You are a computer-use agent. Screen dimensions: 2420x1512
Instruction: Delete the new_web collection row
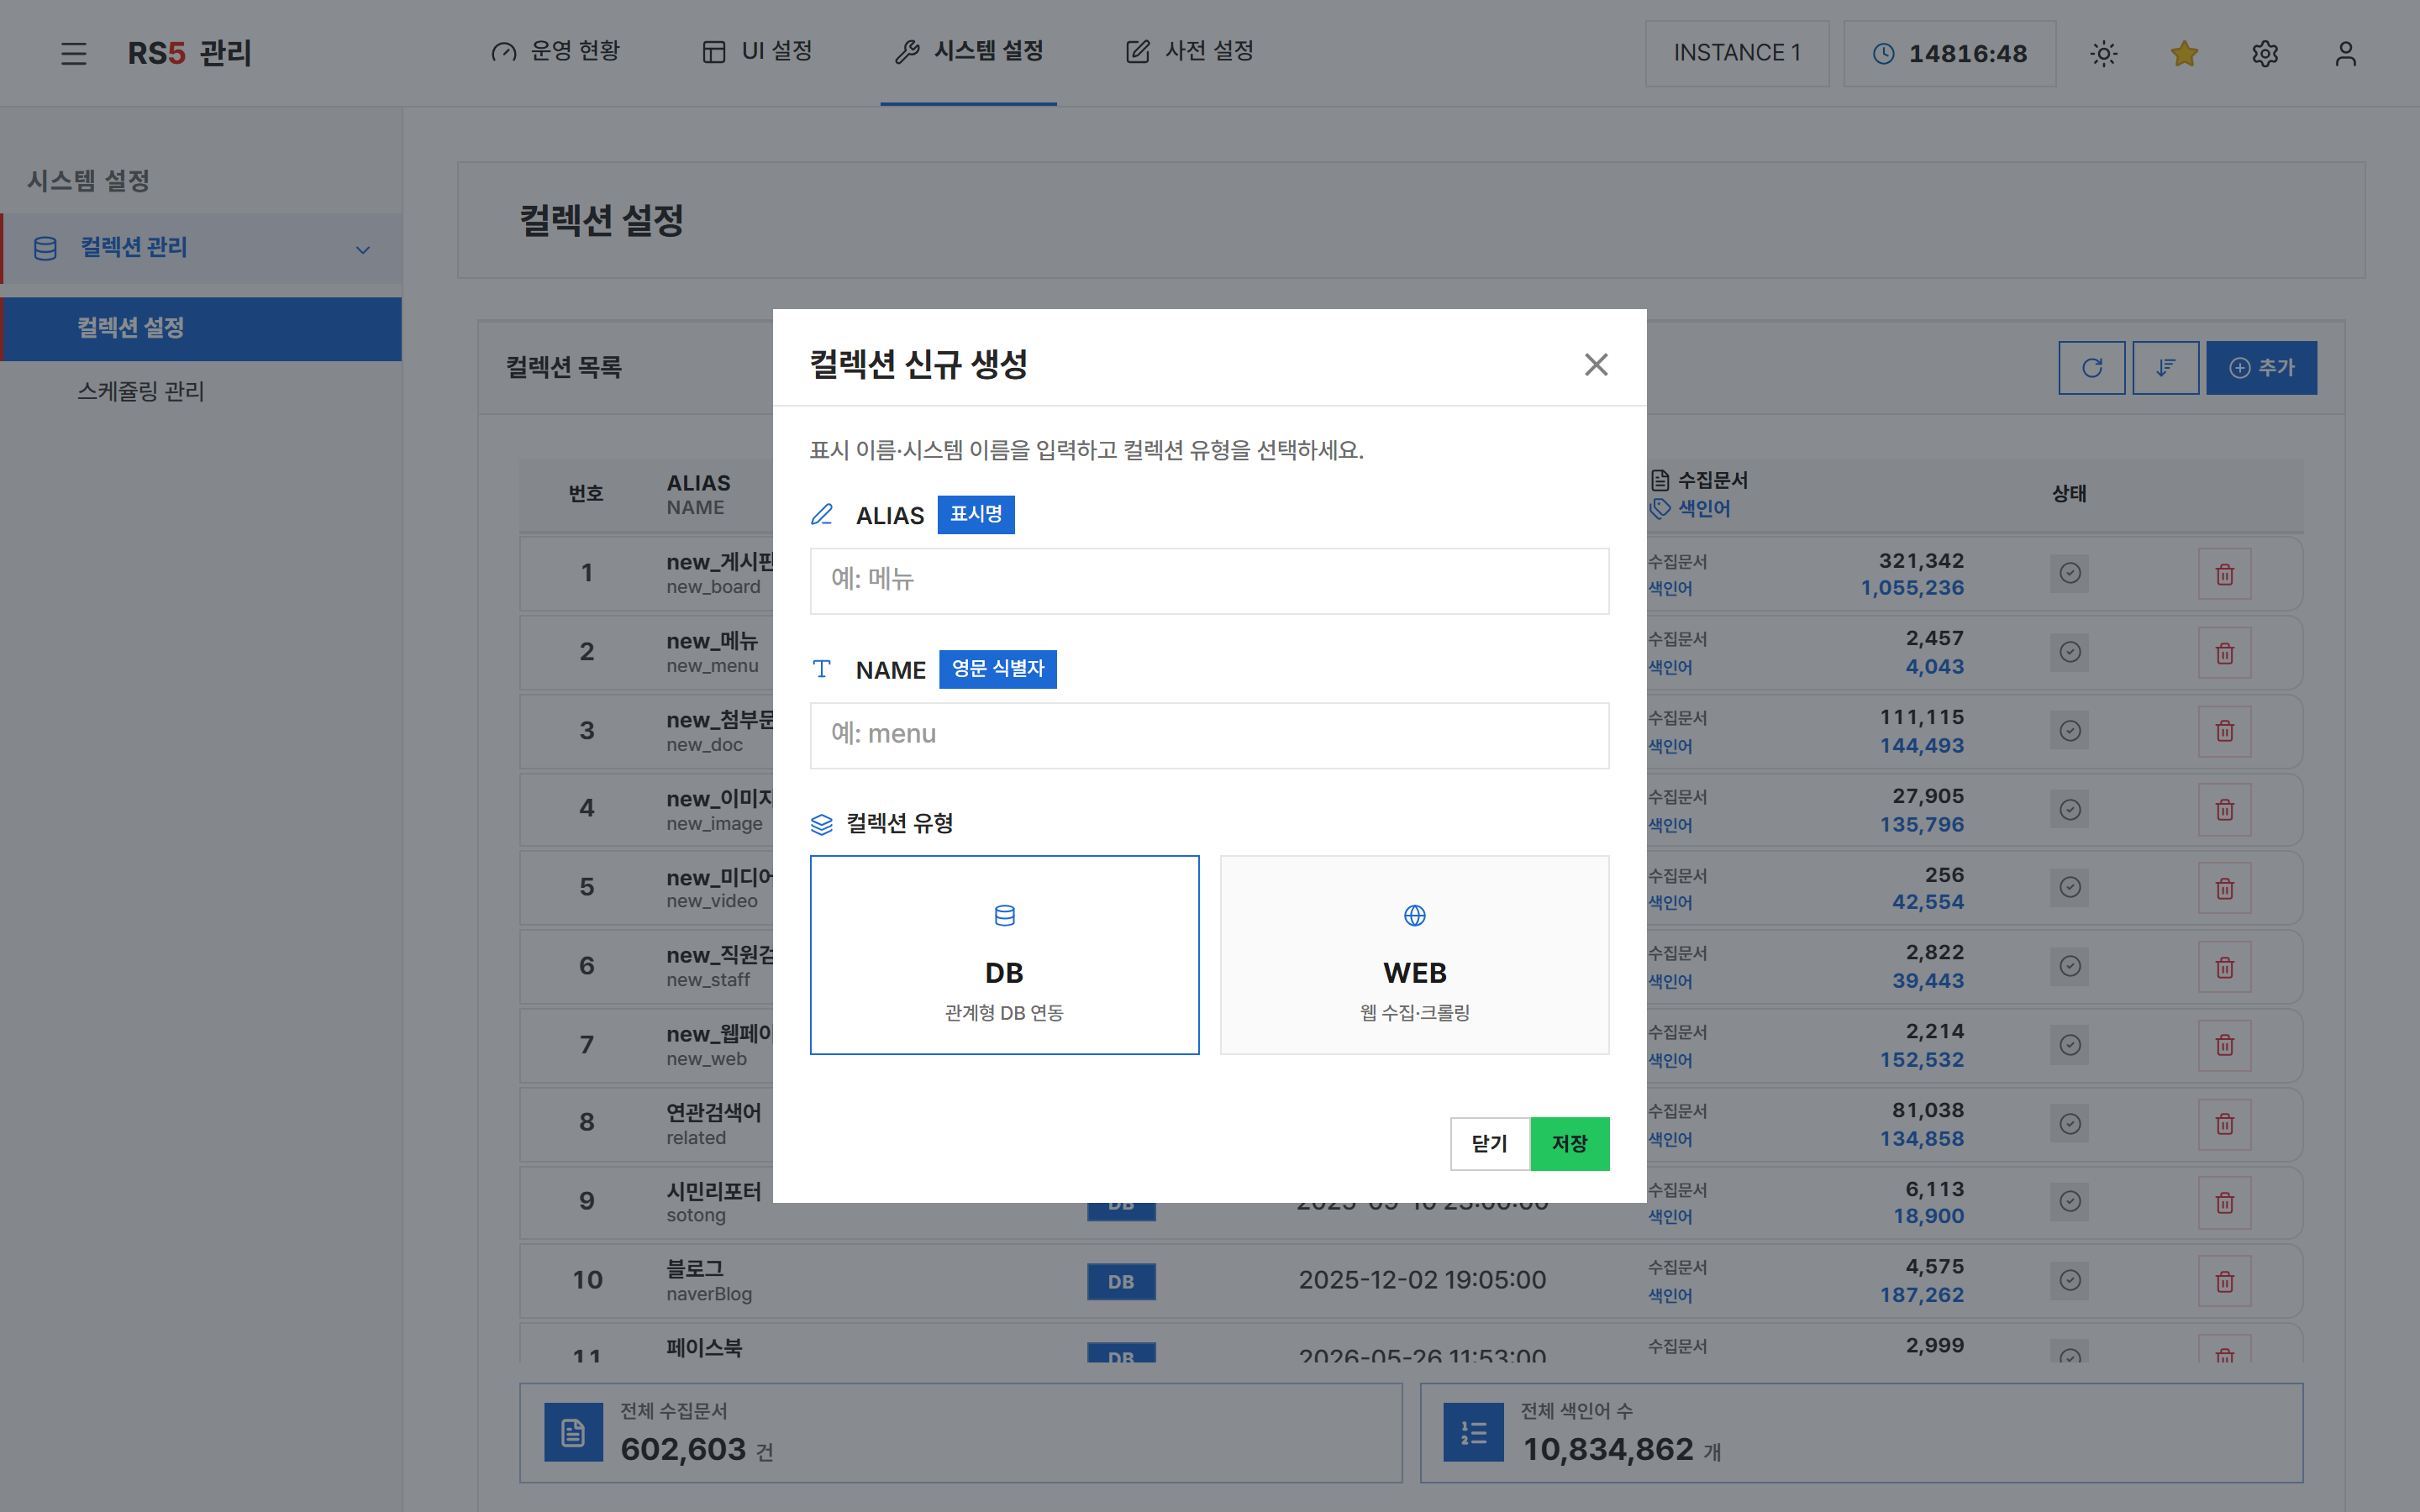click(x=2224, y=1045)
